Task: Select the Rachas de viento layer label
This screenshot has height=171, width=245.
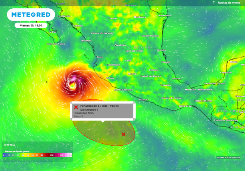Action: tap(229, 3)
